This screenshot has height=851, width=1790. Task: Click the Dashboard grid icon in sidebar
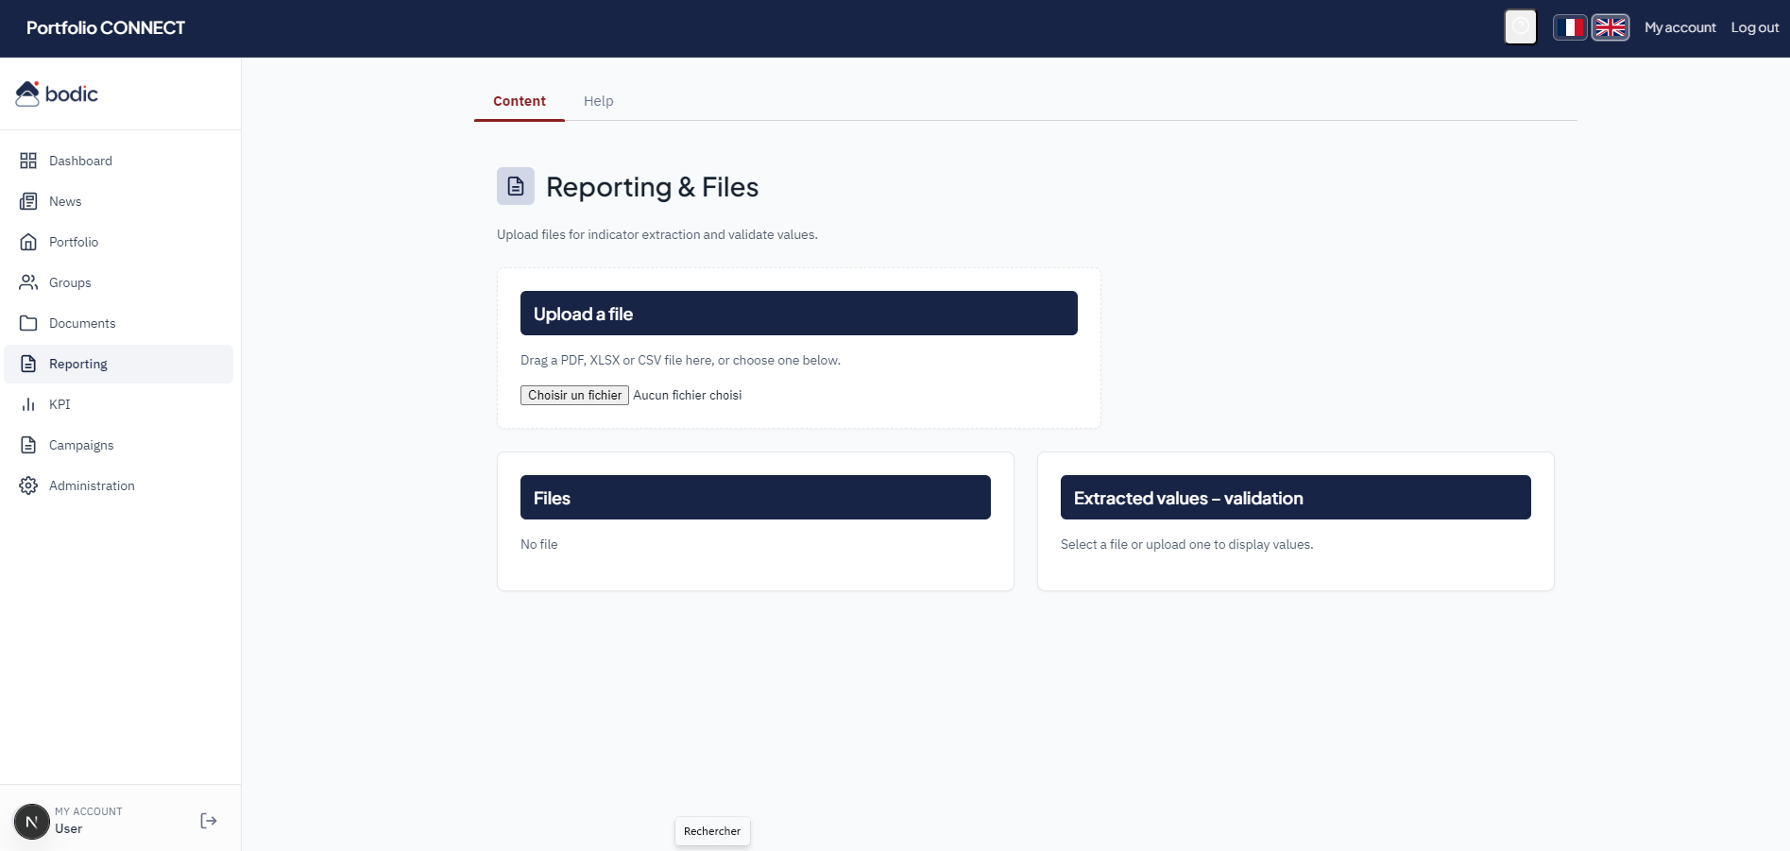point(28,161)
